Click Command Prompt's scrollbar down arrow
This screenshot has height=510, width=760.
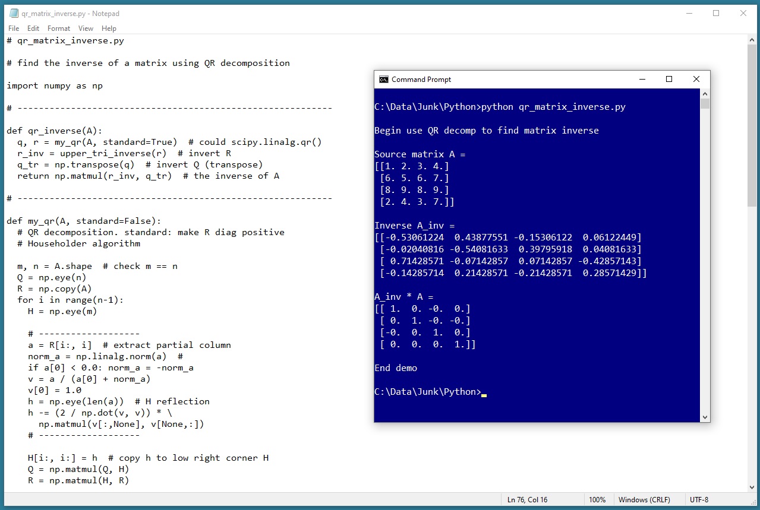[705, 417]
